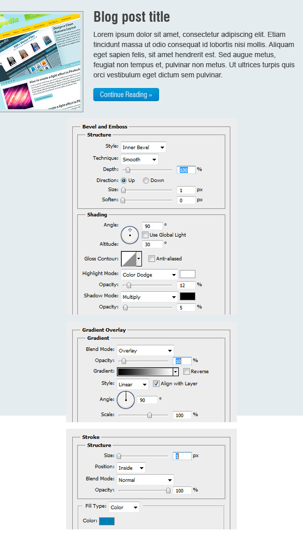The image size is (303, 540).
Task: Click the white Highlight color swatch
Action: [187, 274]
